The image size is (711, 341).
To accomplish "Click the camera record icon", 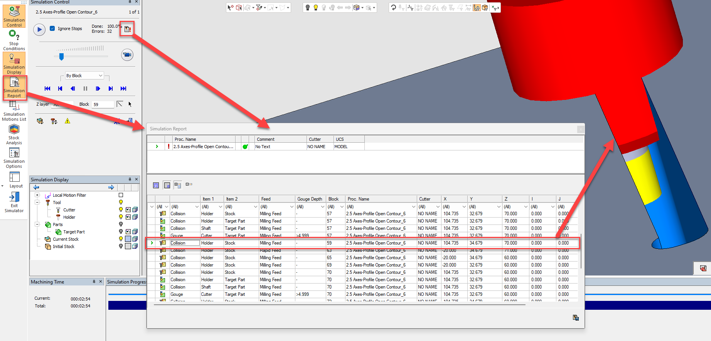I will (x=127, y=55).
